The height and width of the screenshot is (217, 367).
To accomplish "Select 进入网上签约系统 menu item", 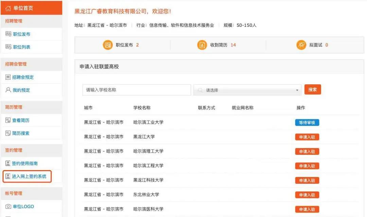I will tap(29, 176).
